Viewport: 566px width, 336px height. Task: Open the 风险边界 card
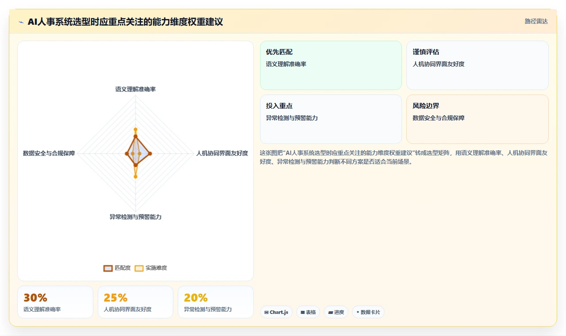pos(478,119)
